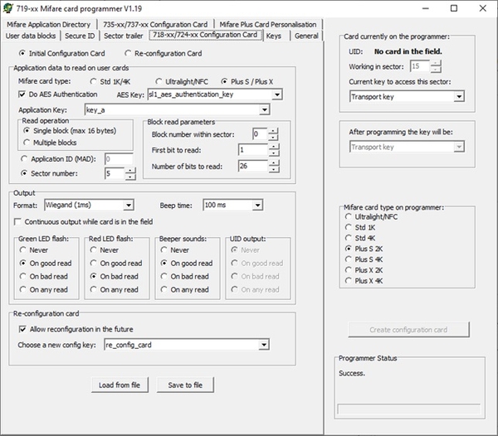498x436 pixels.
Task: Open the Application Key dropdown
Action: pos(265,110)
